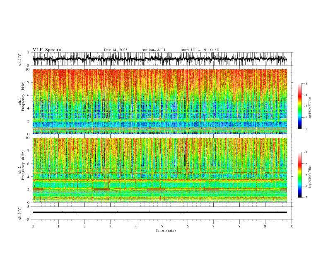Click the flat ch.3 voltage trace
This screenshot has width=328, height=254.
159,212
